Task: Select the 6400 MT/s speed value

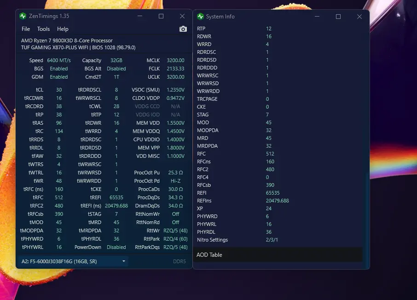Action: [59, 60]
